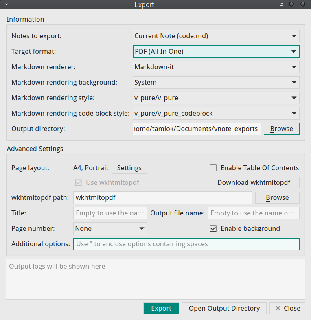This screenshot has height=320, width=311.
Task: Toggle the Enable background checkbox
Action: [x=213, y=228]
